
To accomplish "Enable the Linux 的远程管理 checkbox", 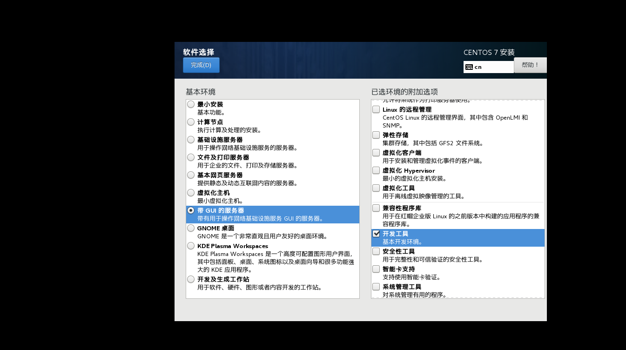I will (376, 109).
